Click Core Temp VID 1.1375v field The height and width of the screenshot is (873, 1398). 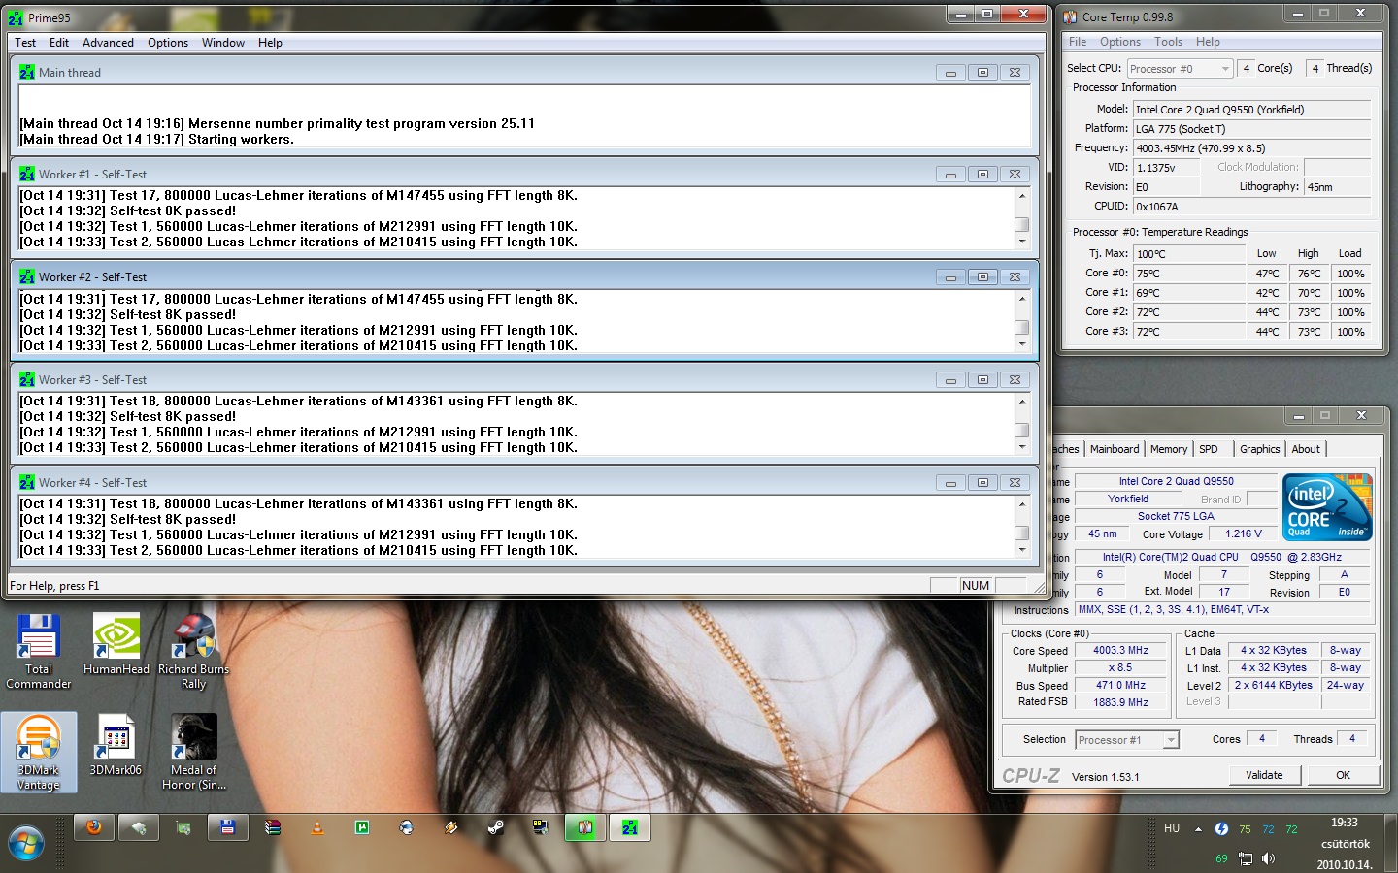coord(1168,168)
